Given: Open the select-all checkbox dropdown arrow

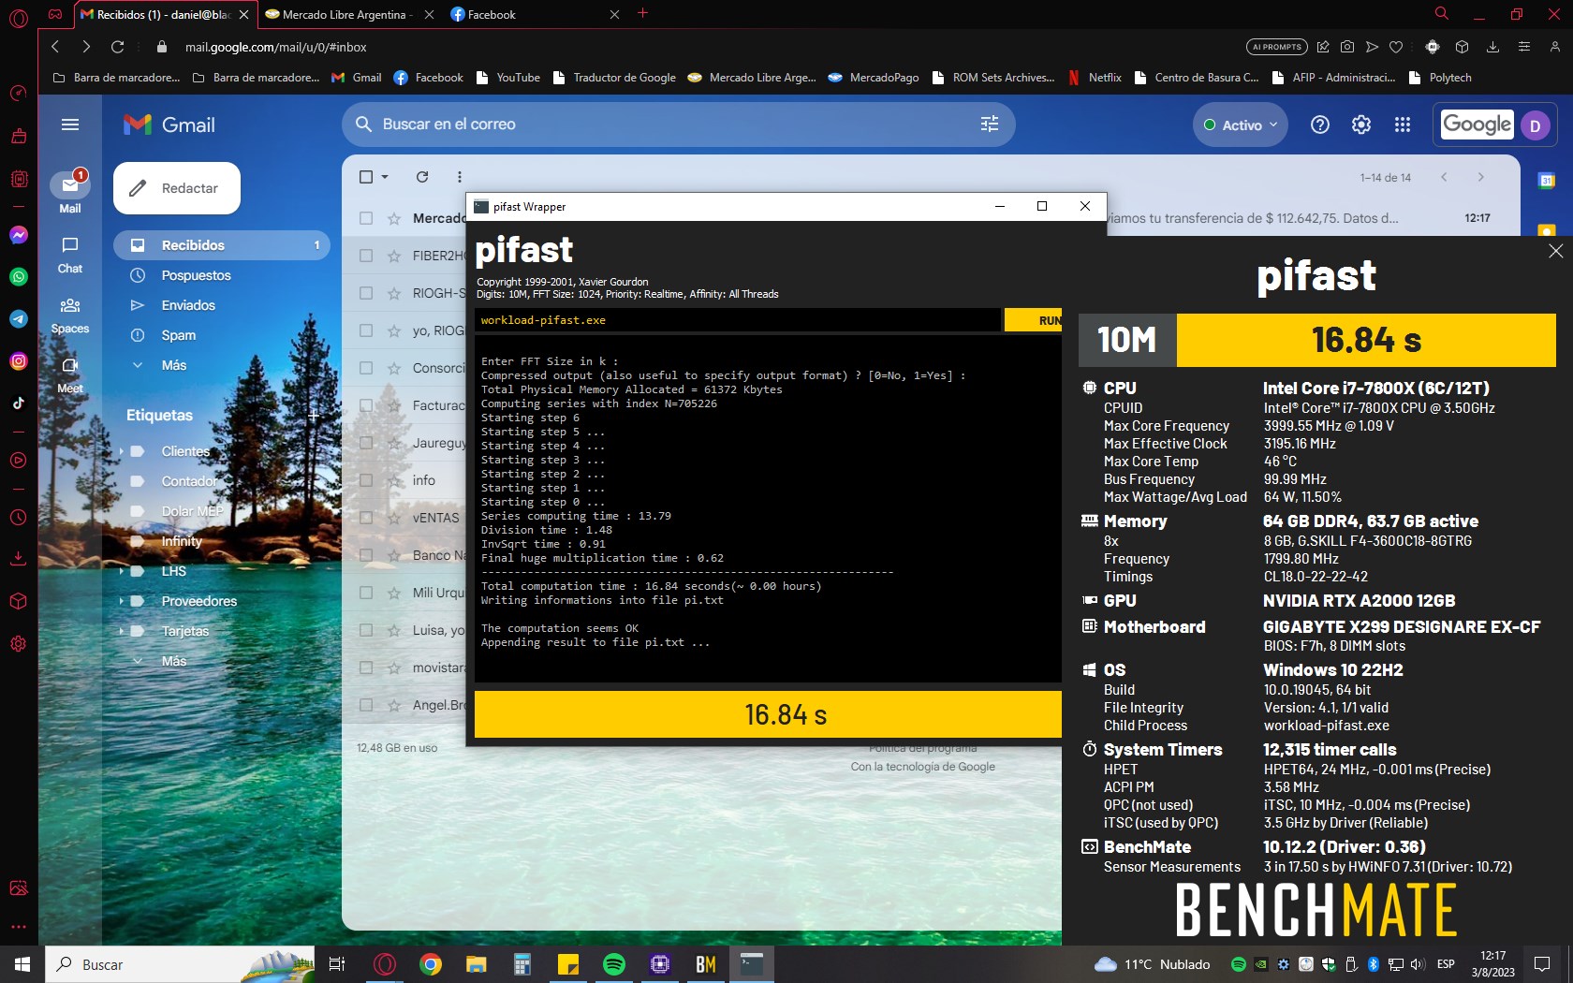Looking at the screenshot, I should click(384, 177).
